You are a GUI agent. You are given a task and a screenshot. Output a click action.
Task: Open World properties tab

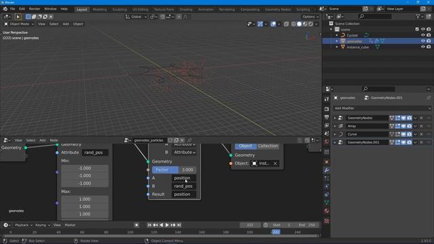coord(327,142)
